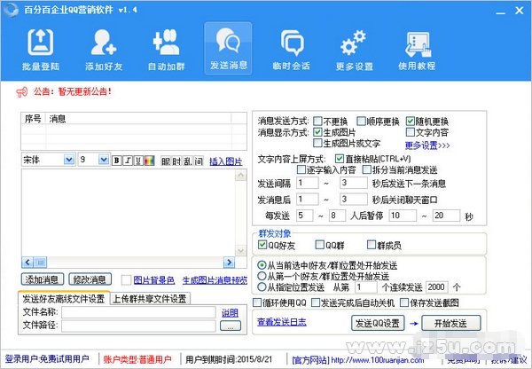Open the 自动加群 auto join group icon
The image size is (532, 369).
167,49
